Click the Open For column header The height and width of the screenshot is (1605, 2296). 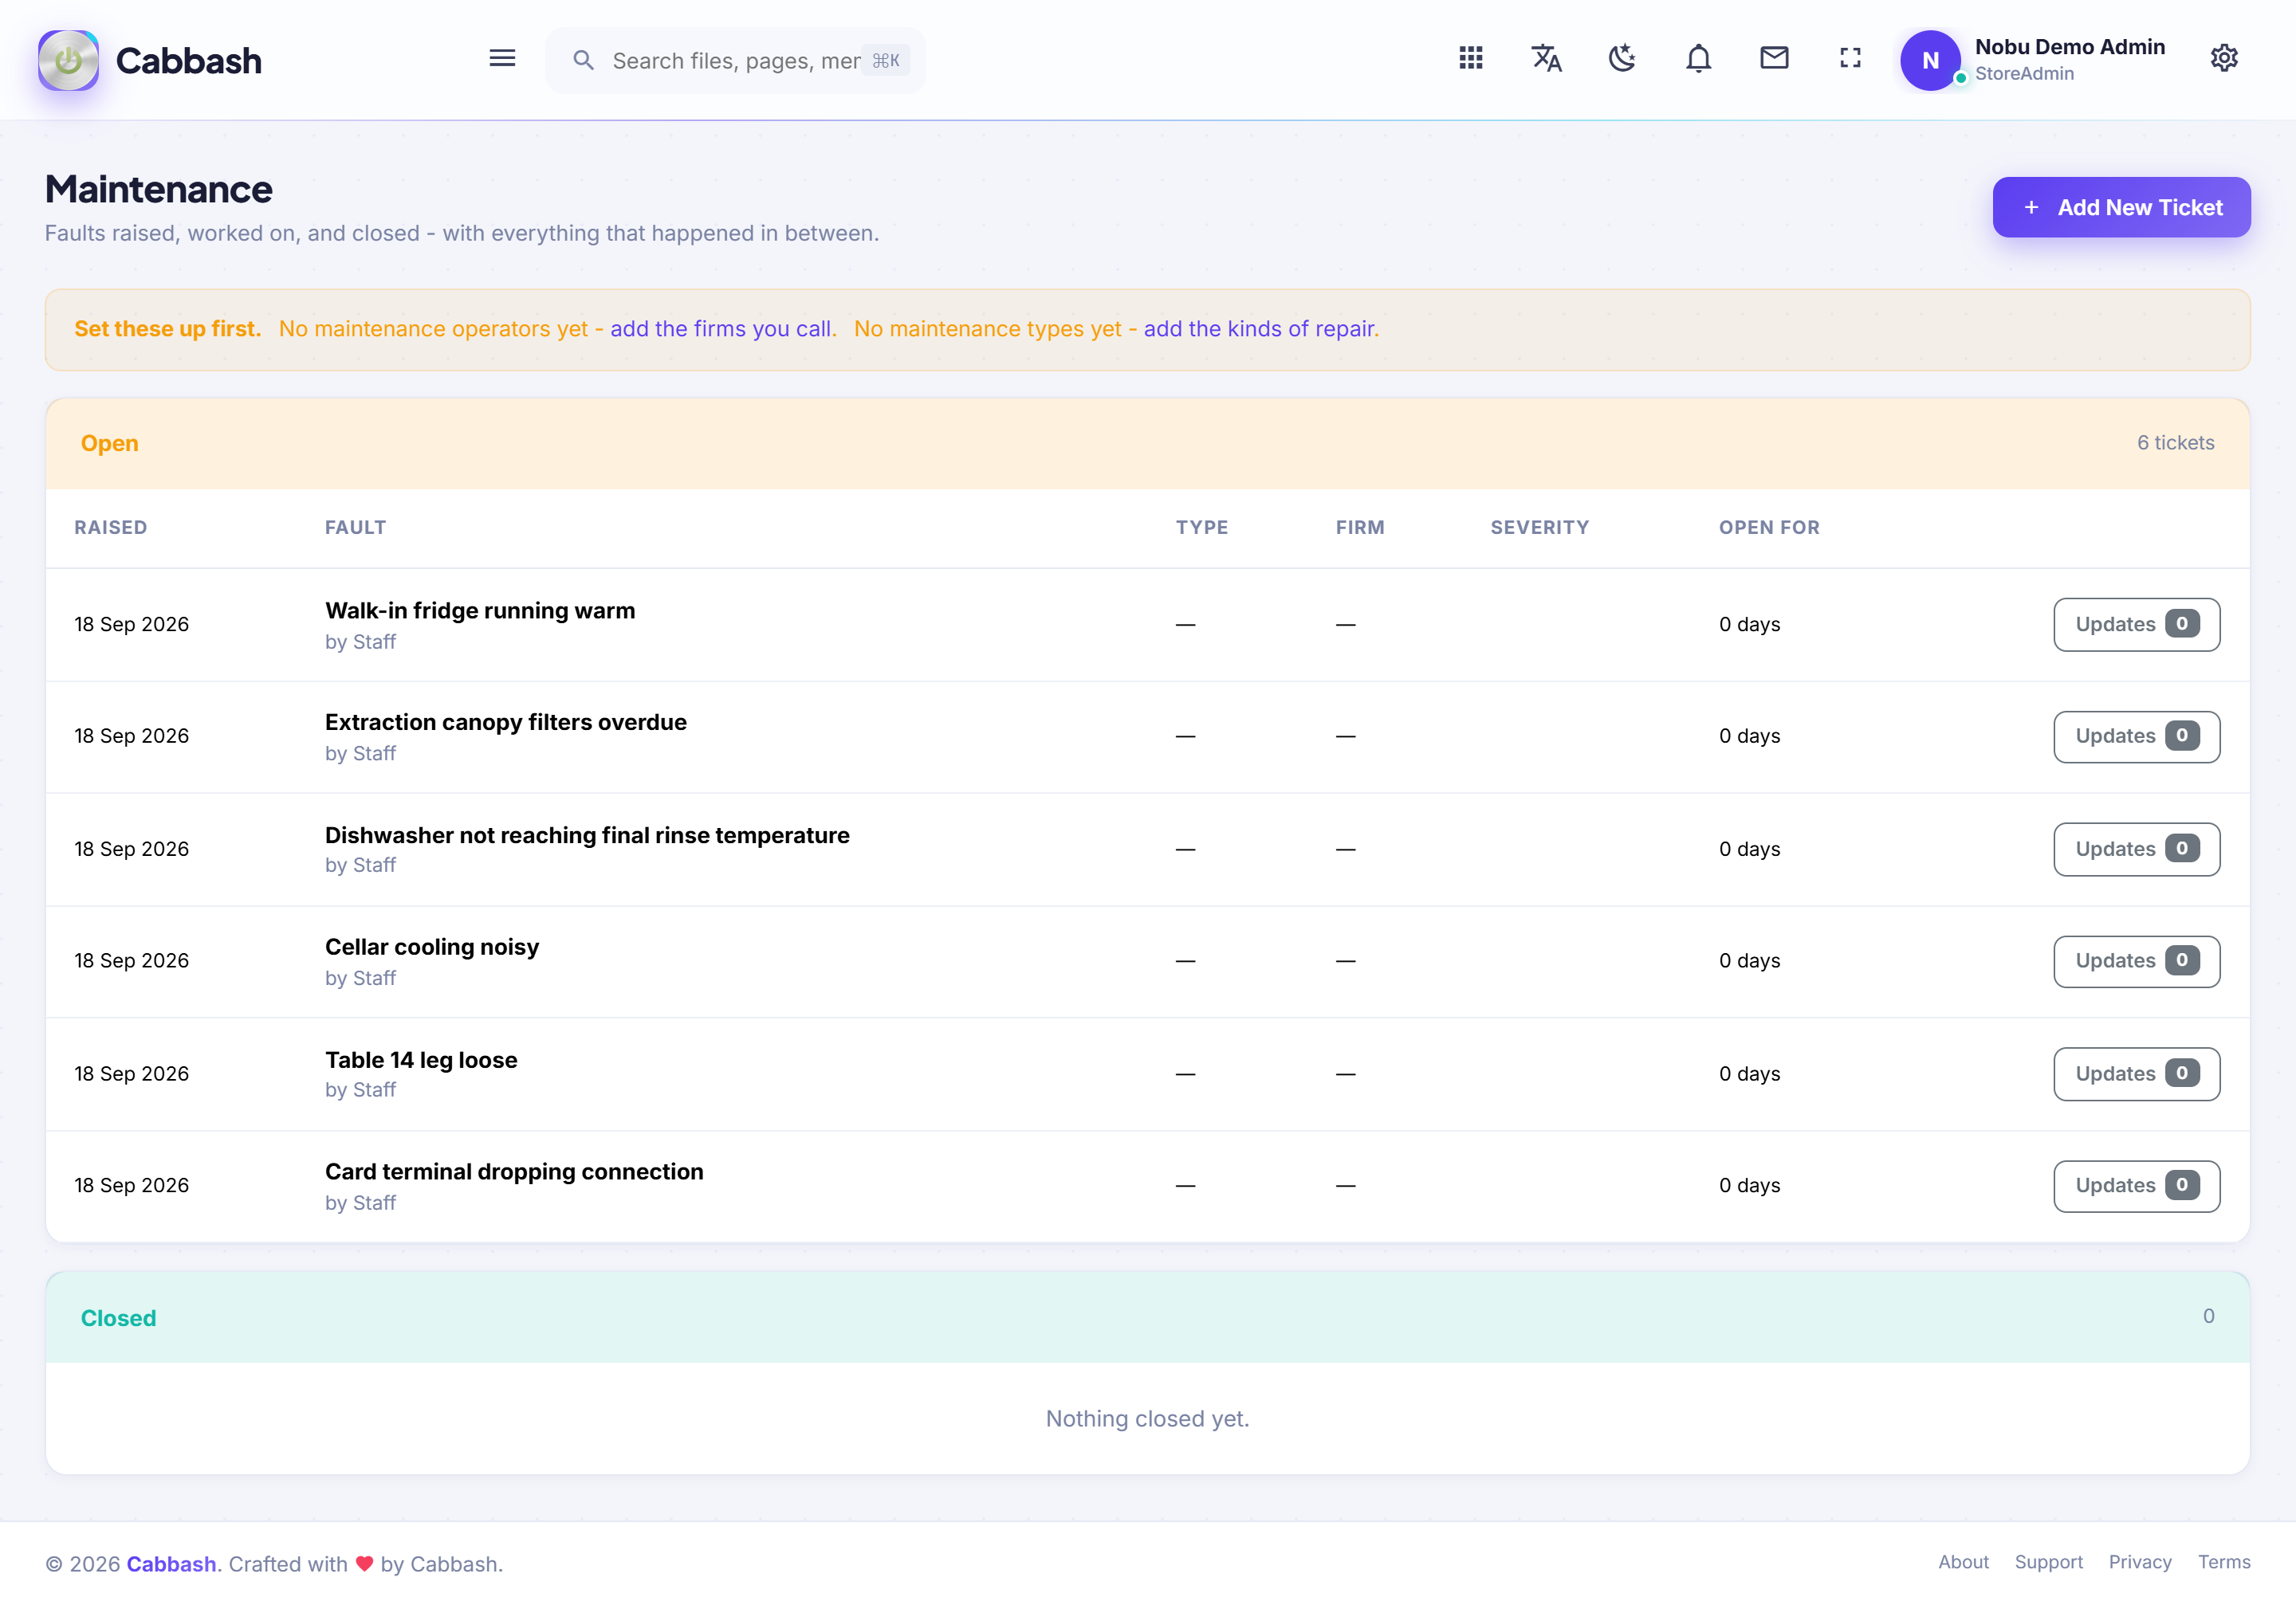[x=1769, y=528]
